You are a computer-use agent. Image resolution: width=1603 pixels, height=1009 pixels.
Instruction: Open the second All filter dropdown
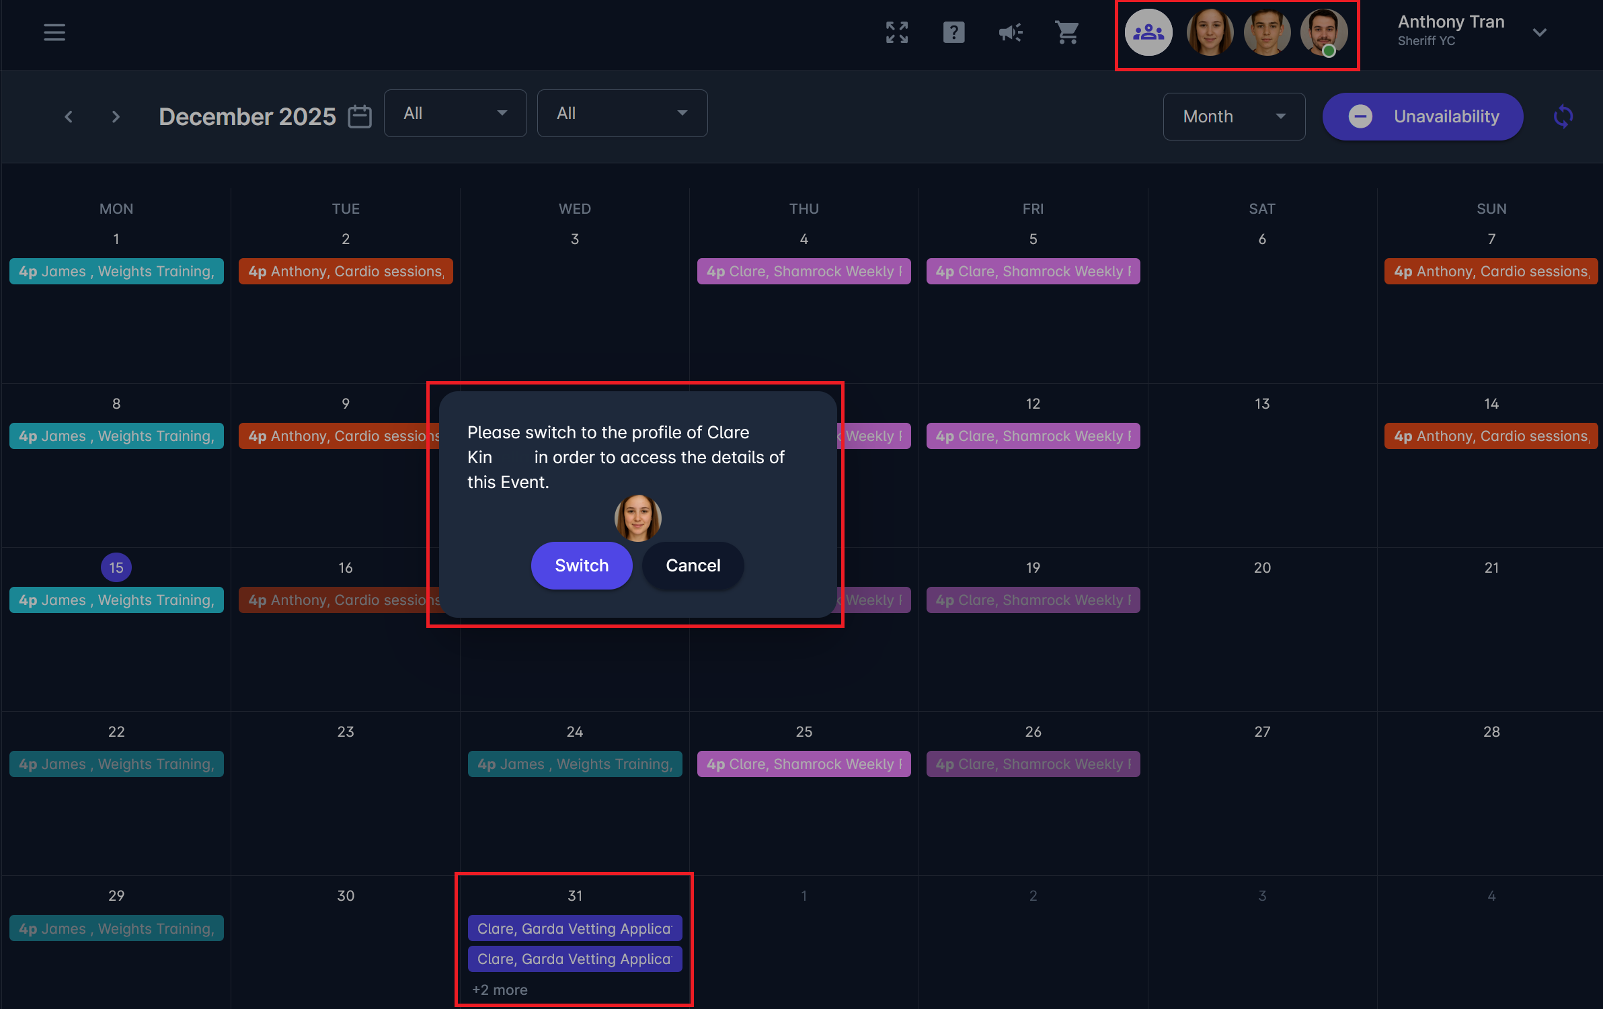[622, 114]
